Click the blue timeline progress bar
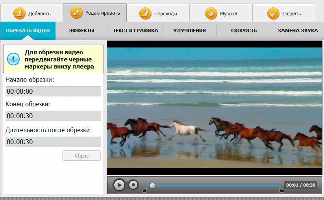 pyautogui.click(x=213, y=186)
